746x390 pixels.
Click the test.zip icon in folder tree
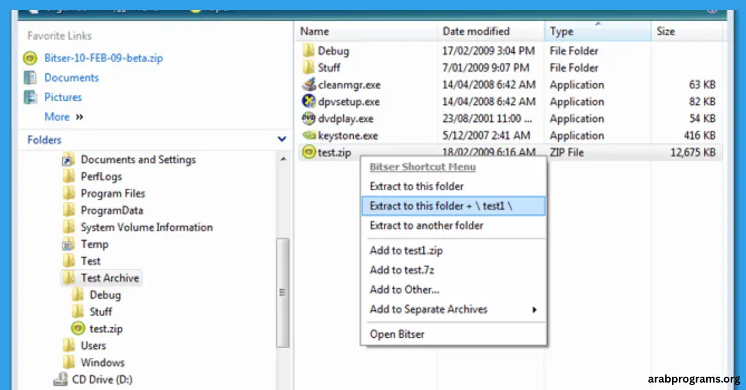pos(78,329)
